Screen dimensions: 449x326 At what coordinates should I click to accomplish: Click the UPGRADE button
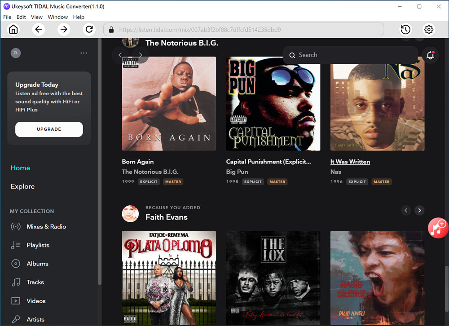coord(49,129)
